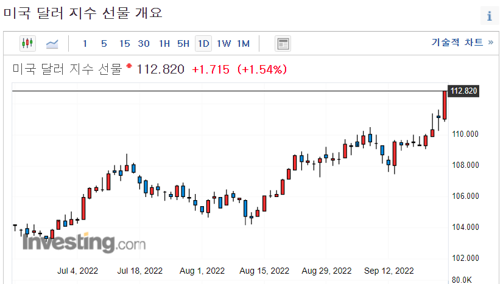Select the 1W interval
This screenshot has width=503, height=284.
point(223,44)
